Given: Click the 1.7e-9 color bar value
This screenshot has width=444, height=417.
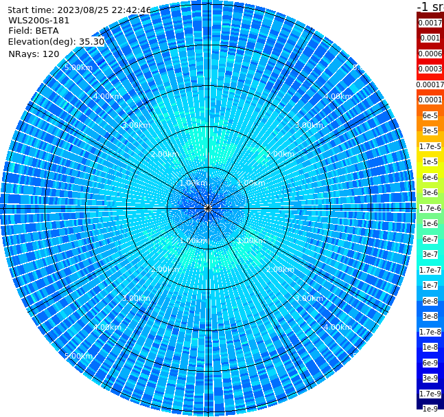Looking at the screenshot, I should 430,394.
